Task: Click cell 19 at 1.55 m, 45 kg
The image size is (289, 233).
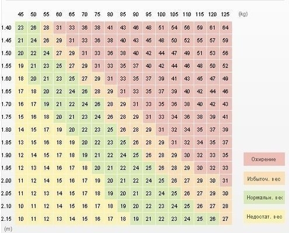Action: click(x=21, y=66)
